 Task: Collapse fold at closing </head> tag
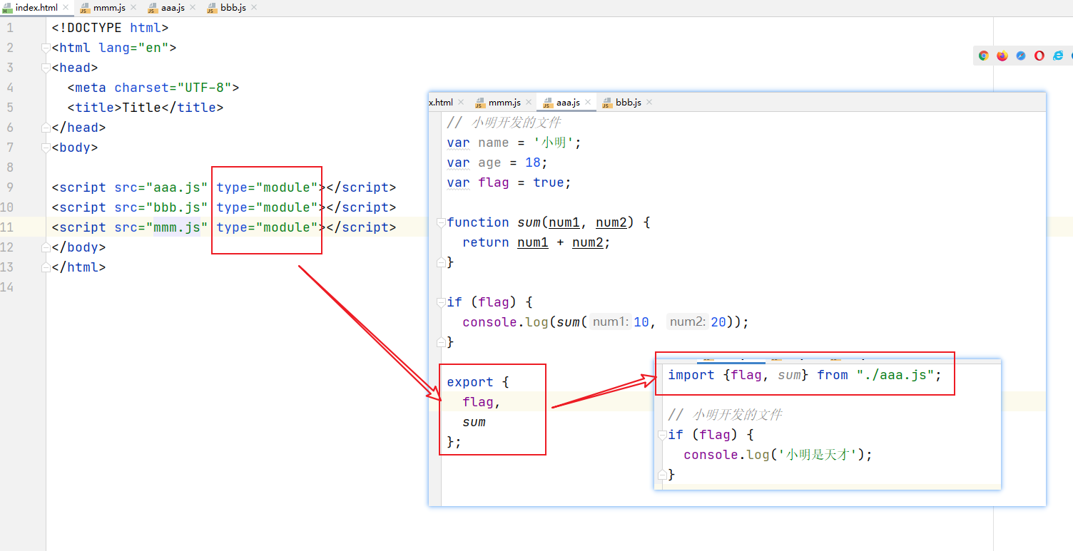pyautogui.click(x=46, y=128)
